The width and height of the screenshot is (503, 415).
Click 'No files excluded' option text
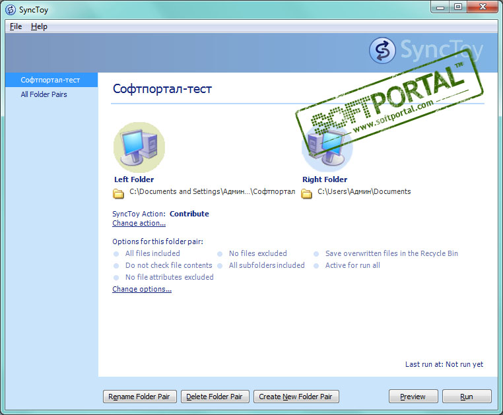click(x=258, y=253)
